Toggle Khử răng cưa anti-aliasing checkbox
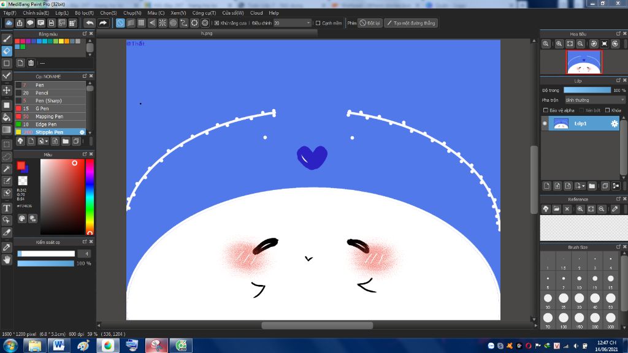The height and width of the screenshot is (353, 628). pos(216,23)
